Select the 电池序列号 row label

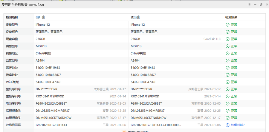coord(13,104)
